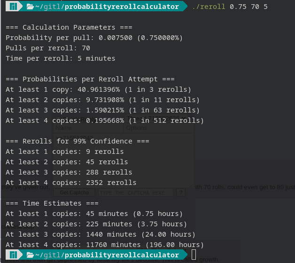Click the Get Captcha button behind the terminal
The width and height of the screenshot is (295, 263).
[74, 192]
